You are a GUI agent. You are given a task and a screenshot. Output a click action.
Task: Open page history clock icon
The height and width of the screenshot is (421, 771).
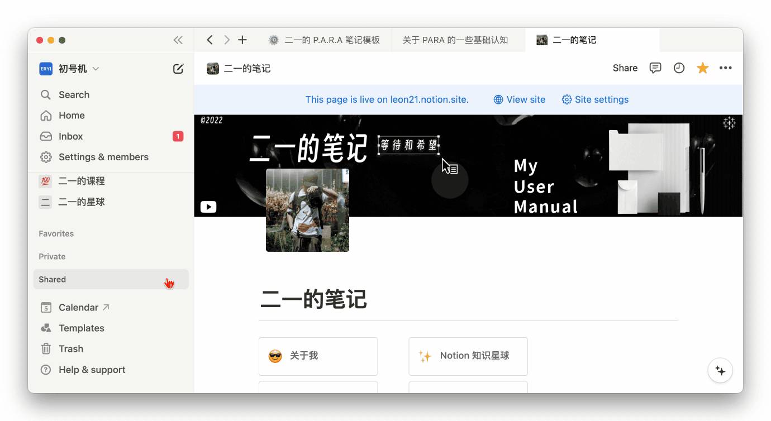(679, 68)
